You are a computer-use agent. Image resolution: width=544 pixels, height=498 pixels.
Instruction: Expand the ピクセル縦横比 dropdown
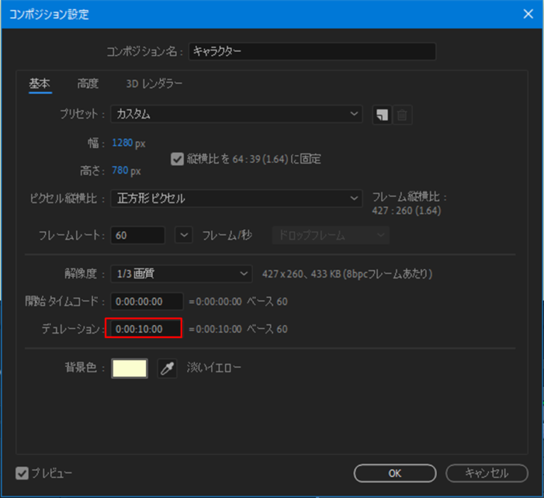point(237,199)
